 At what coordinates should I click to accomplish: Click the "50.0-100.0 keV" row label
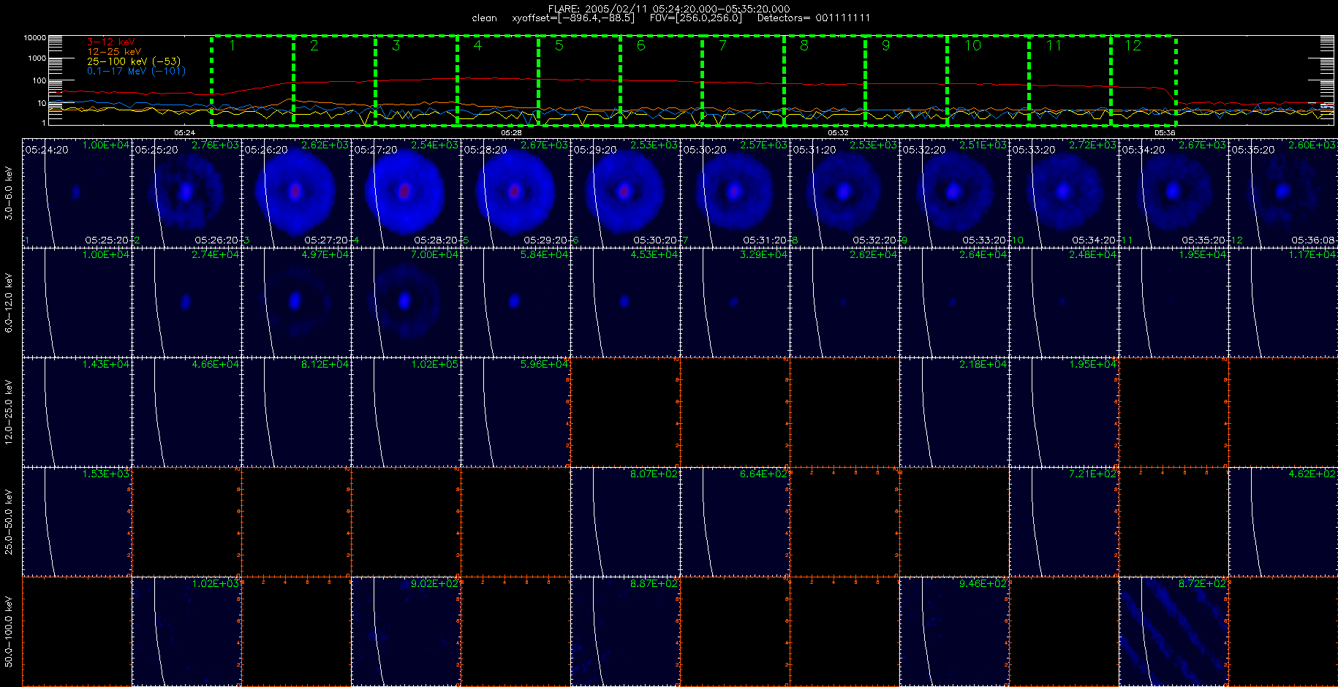(9, 631)
